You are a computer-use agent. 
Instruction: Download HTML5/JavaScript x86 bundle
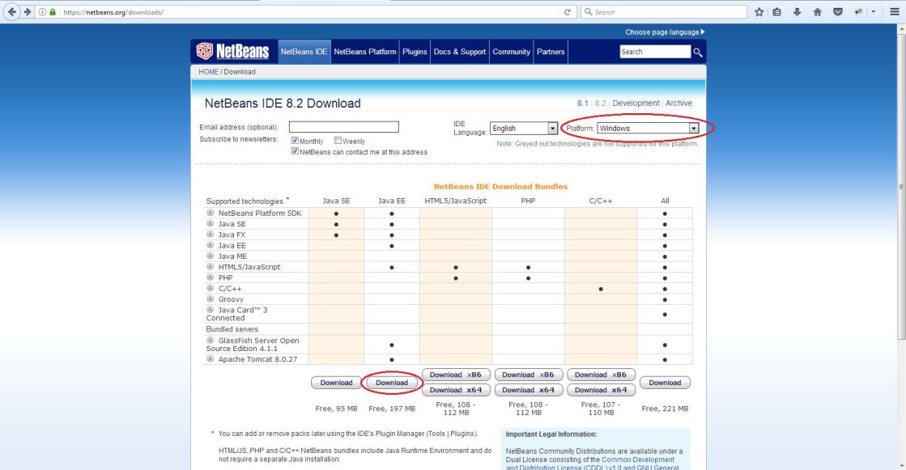(456, 375)
